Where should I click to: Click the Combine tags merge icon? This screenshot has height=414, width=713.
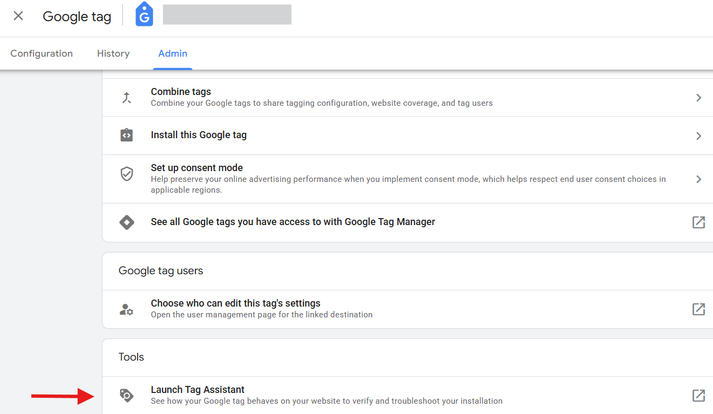click(127, 98)
